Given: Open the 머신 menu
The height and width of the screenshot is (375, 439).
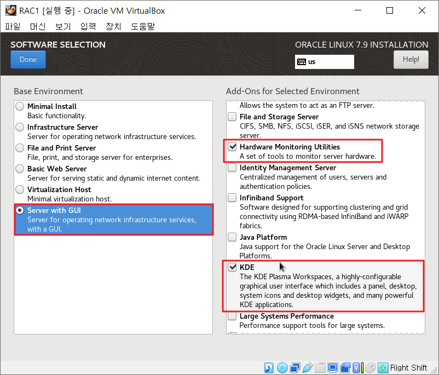Looking at the screenshot, I should point(38,26).
